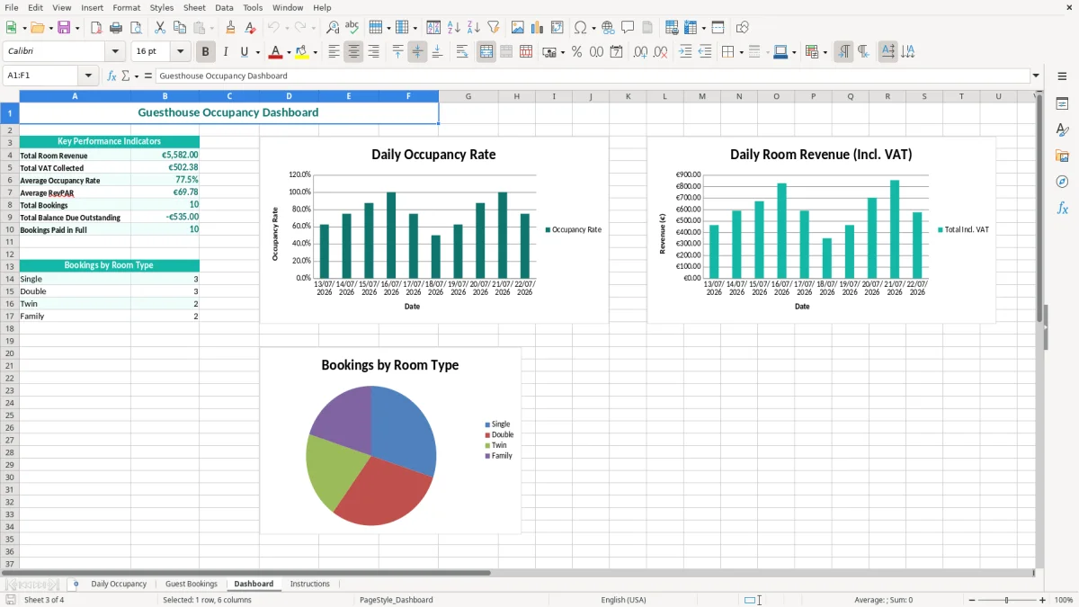Apply the yellow background color swatch

(x=303, y=52)
